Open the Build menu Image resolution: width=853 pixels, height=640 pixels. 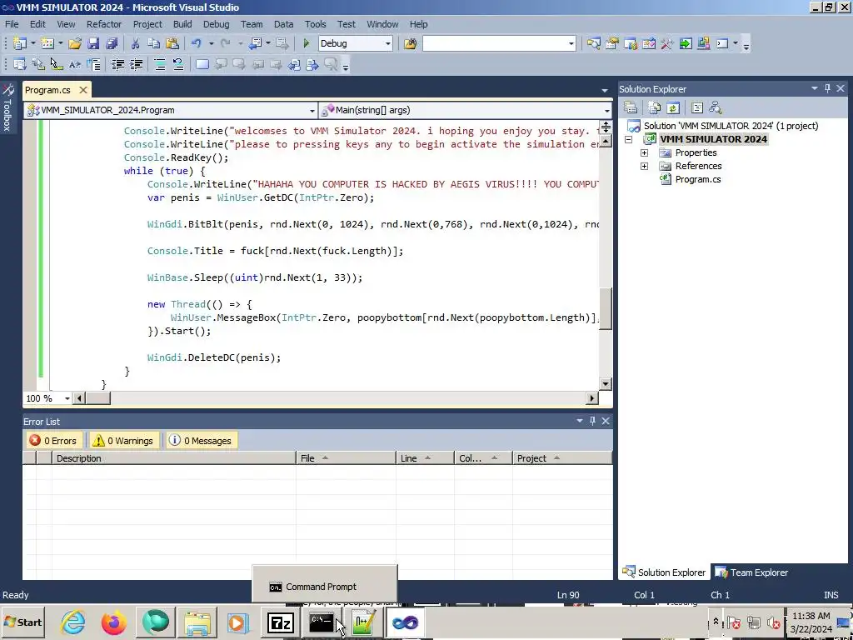pos(182,24)
